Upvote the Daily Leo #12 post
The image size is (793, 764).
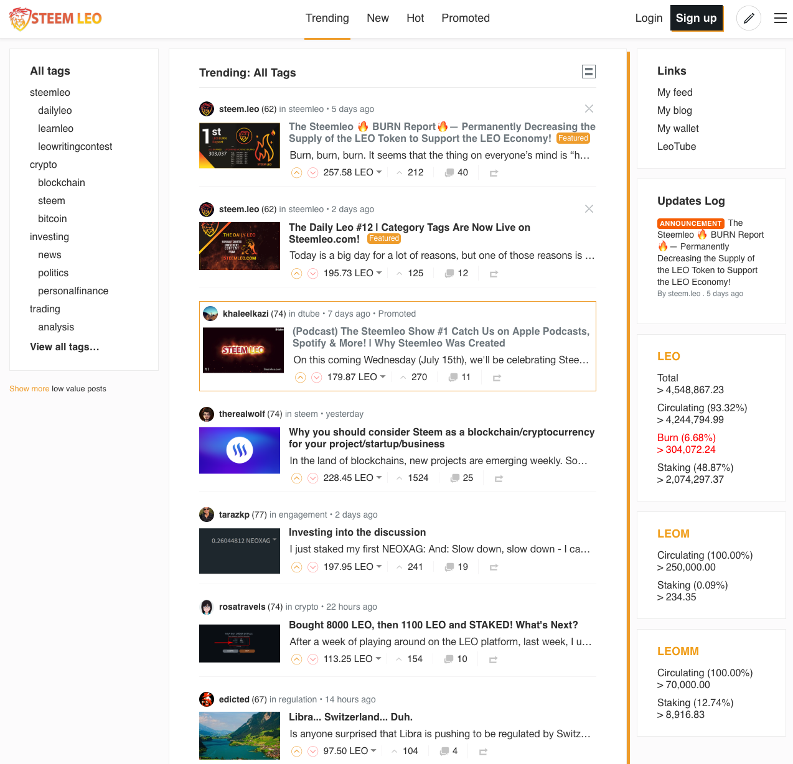[x=297, y=274]
